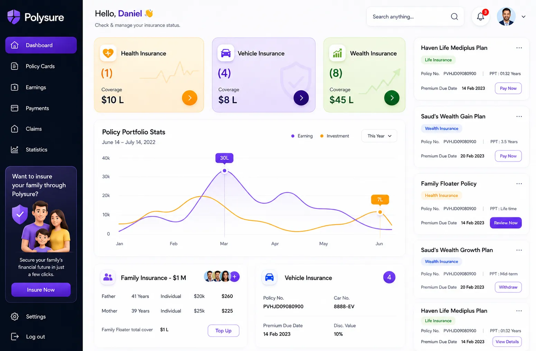This screenshot has width=536, height=351.
Task: Click the 7L chart data point
Action: pos(380,212)
